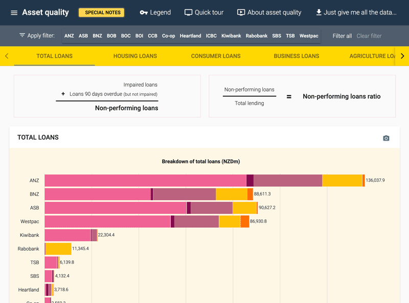Image resolution: width=409 pixels, height=303 pixels.
Task: Open the hamburger navigation menu
Action: [x=14, y=12]
